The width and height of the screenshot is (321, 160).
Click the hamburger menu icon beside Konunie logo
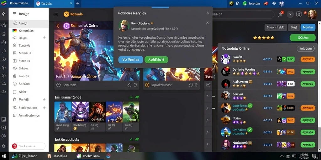56,14
